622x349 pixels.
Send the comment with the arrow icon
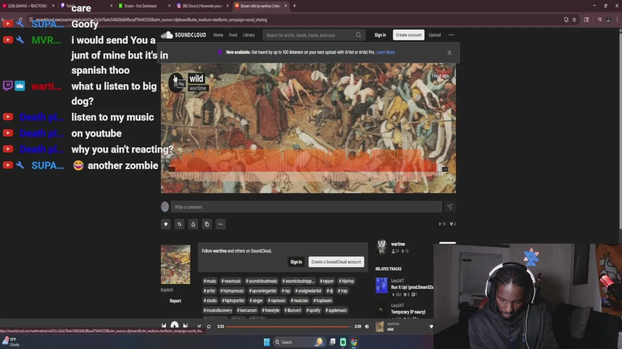coord(449,207)
